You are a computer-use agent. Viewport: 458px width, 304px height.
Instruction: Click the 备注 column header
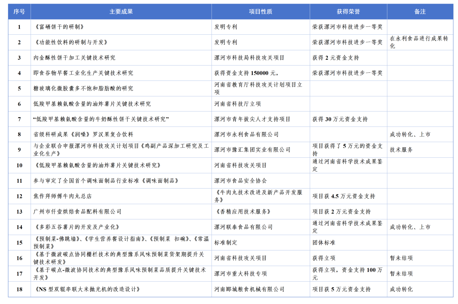[420, 12]
